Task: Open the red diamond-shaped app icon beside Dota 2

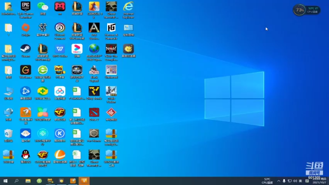Action: tap(111, 114)
